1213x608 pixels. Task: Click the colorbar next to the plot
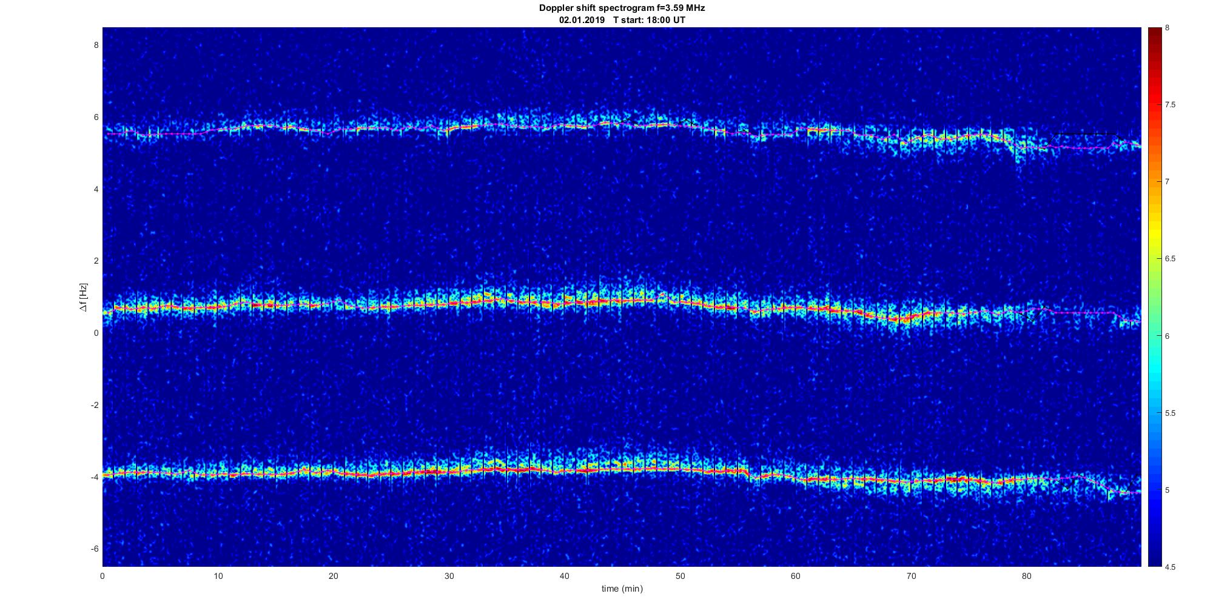tap(1154, 297)
